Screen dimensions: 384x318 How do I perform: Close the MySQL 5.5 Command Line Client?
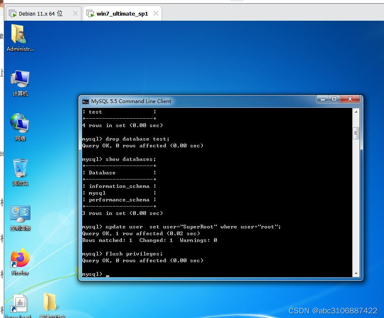[350, 99]
